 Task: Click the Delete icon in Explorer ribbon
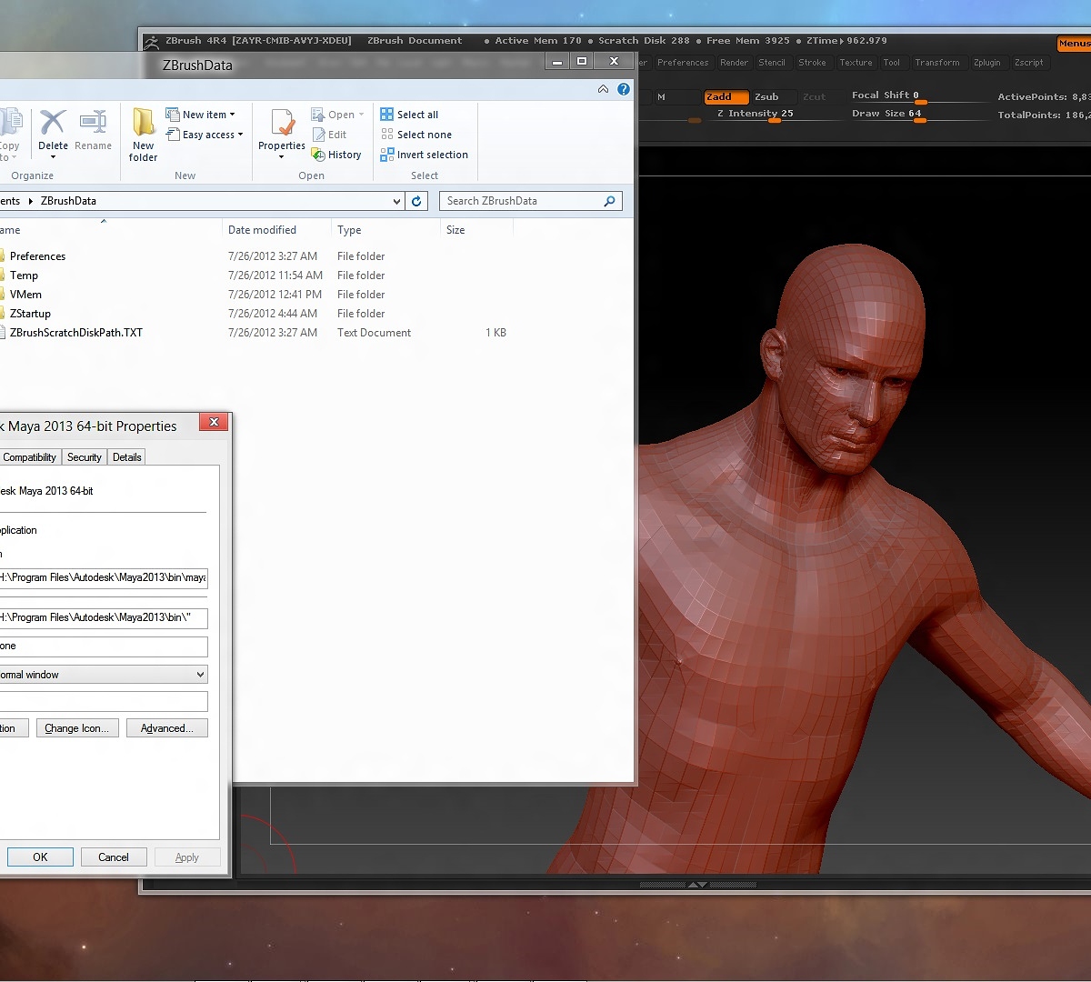pos(53,123)
